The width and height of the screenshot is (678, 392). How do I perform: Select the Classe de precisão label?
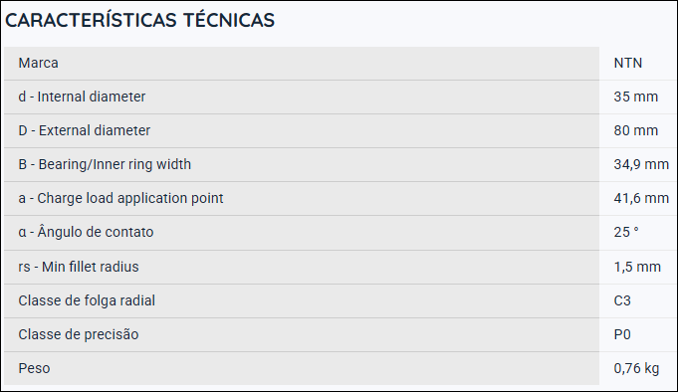tap(79, 334)
